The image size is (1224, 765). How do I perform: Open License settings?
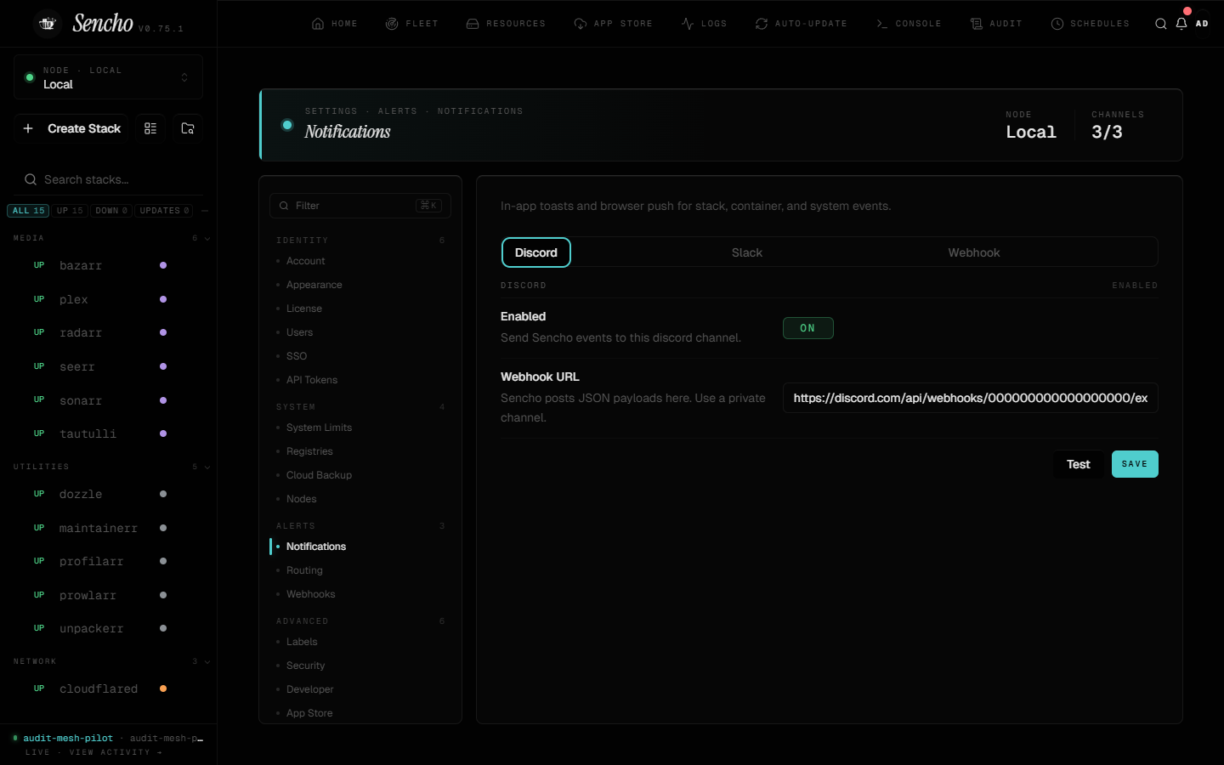click(304, 309)
